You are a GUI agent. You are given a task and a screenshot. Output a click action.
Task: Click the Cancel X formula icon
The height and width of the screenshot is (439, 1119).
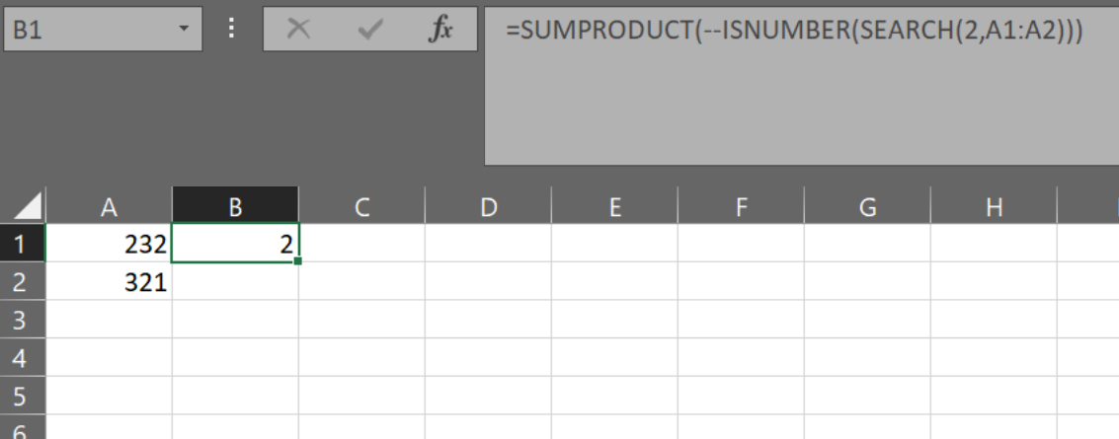click(x=298, y=31)
